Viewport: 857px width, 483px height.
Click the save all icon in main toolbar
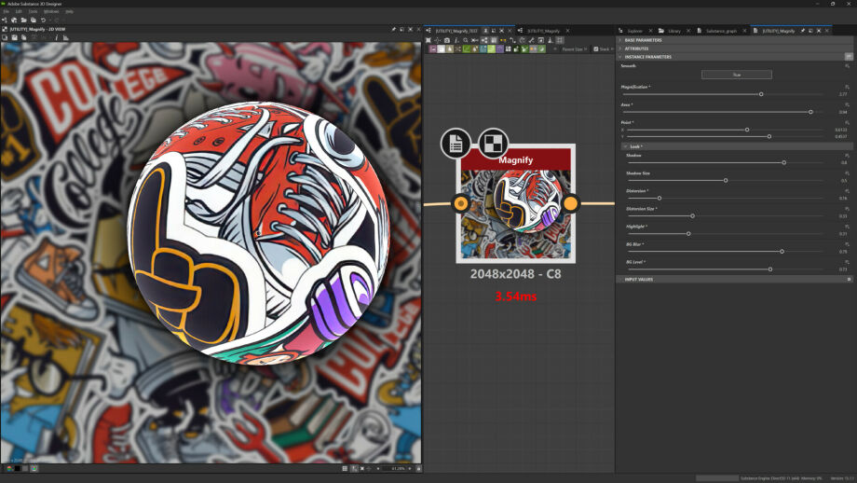tap(34, 21)
